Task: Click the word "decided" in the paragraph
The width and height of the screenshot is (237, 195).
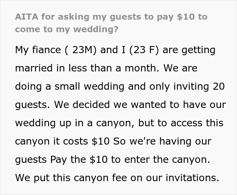Action: pyautogui.click(x=91, y=105)
